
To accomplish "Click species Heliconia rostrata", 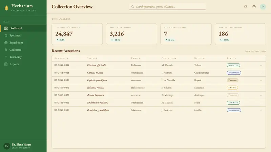I will [96, 88].
